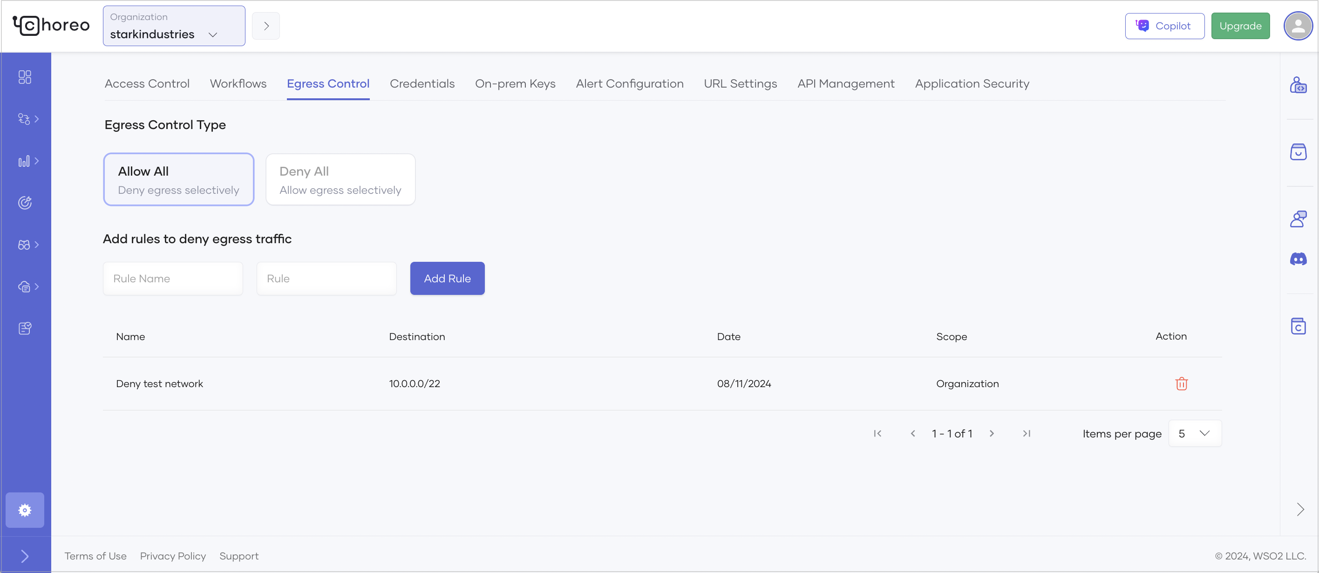Open the API Management tab
1319x573 pixels.
pyautogui.click(x=845, y=83)
